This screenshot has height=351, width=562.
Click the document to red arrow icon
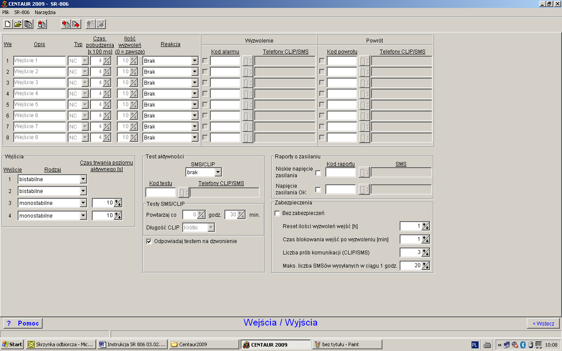[x=76, y=24]
